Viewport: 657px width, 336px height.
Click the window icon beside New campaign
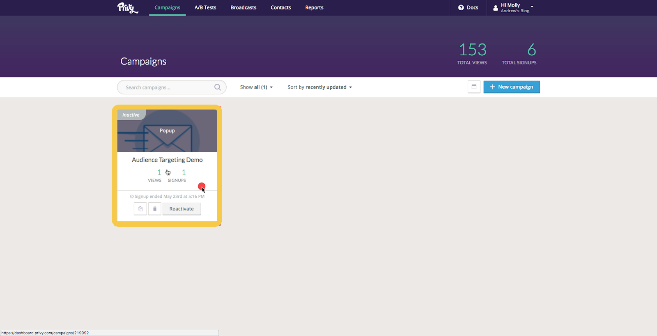(474, 87)
